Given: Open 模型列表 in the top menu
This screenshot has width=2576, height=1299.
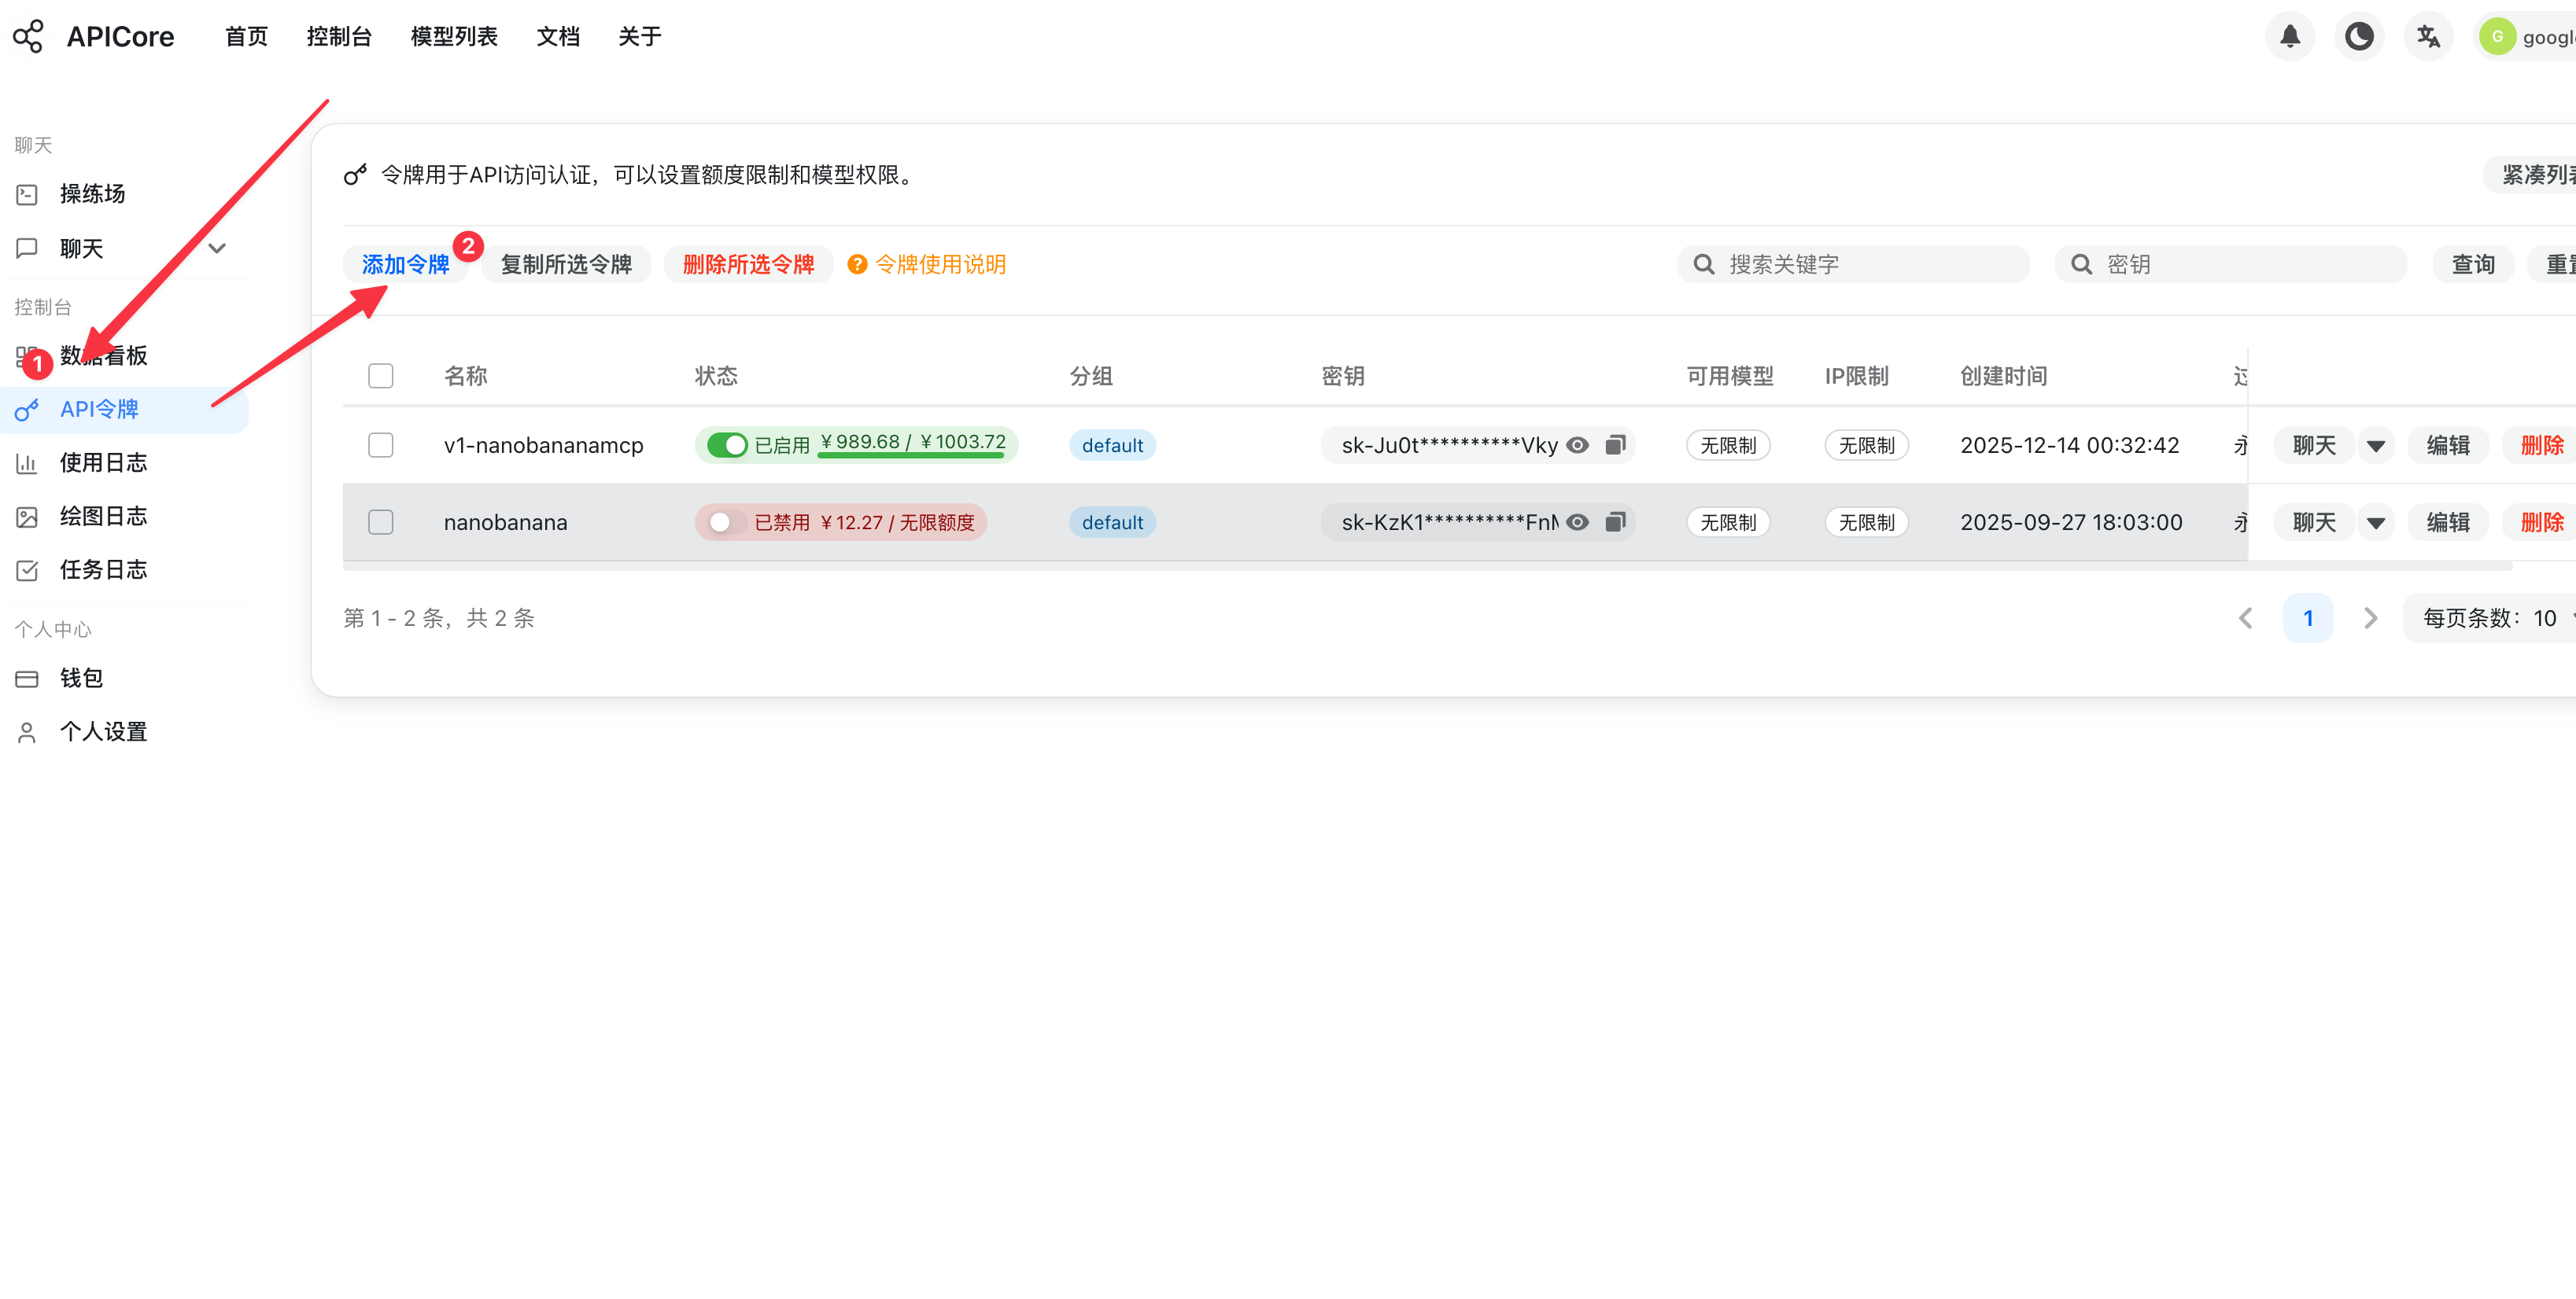Looking at the screenshot, I should 453,37.
